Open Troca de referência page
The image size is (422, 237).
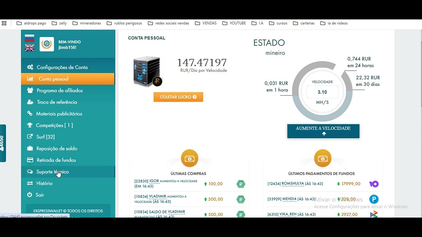[x=68, y=102]
